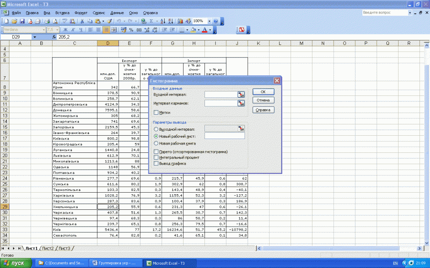The width and height of the screenshot is (430, 268).
Task: Sort descending with the Z-A icon
Action: pyautogui.click(x=170, y=21)
